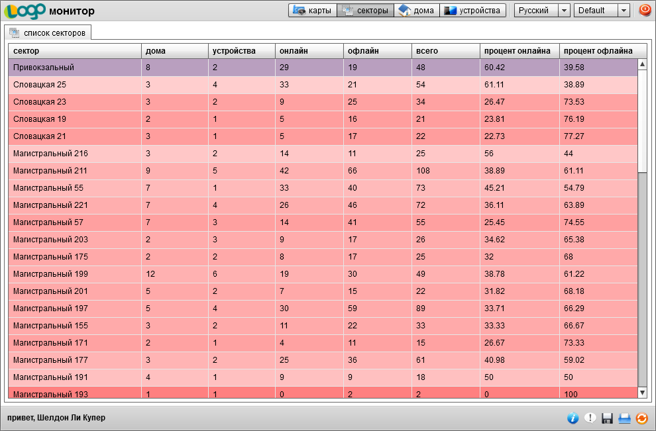The height and width of the screenshot is (431, 656).
Task: Click the blue printer icon
Action: 624,418
